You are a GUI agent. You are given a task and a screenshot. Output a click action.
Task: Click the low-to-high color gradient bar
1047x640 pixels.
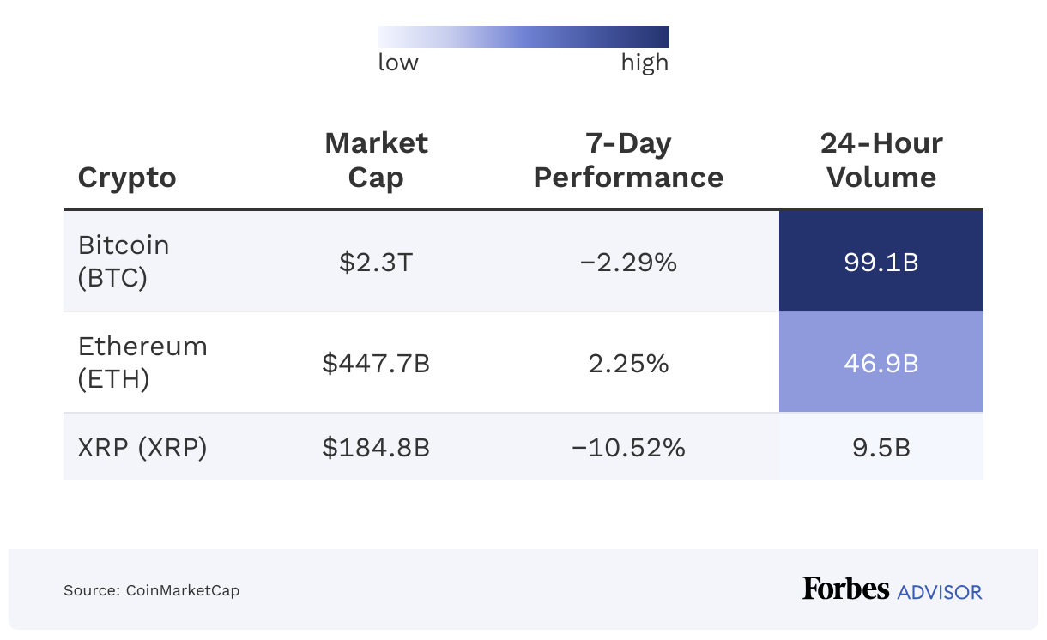click(523, 37)
